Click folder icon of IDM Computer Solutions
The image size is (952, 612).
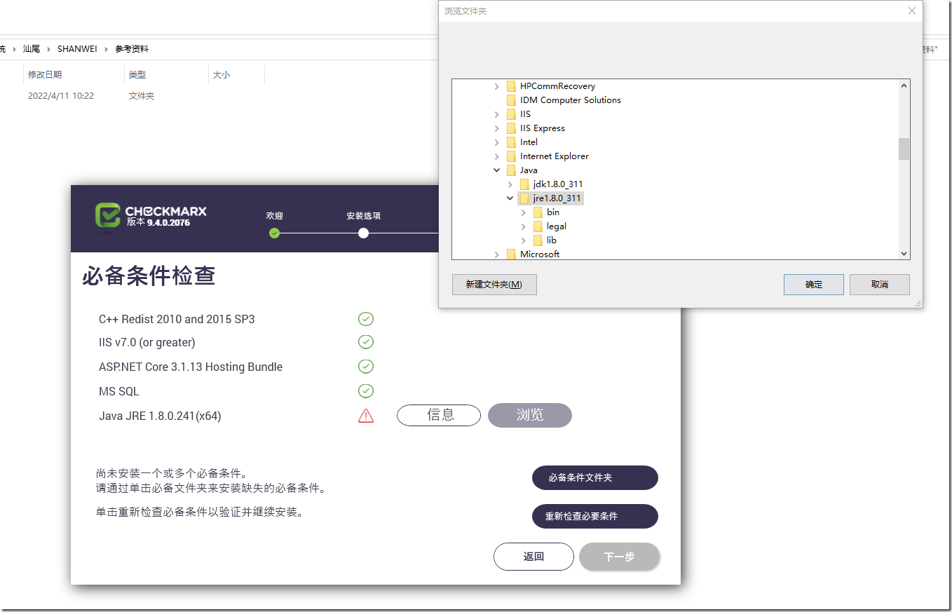pyautogui.click(x=511, y=100)
